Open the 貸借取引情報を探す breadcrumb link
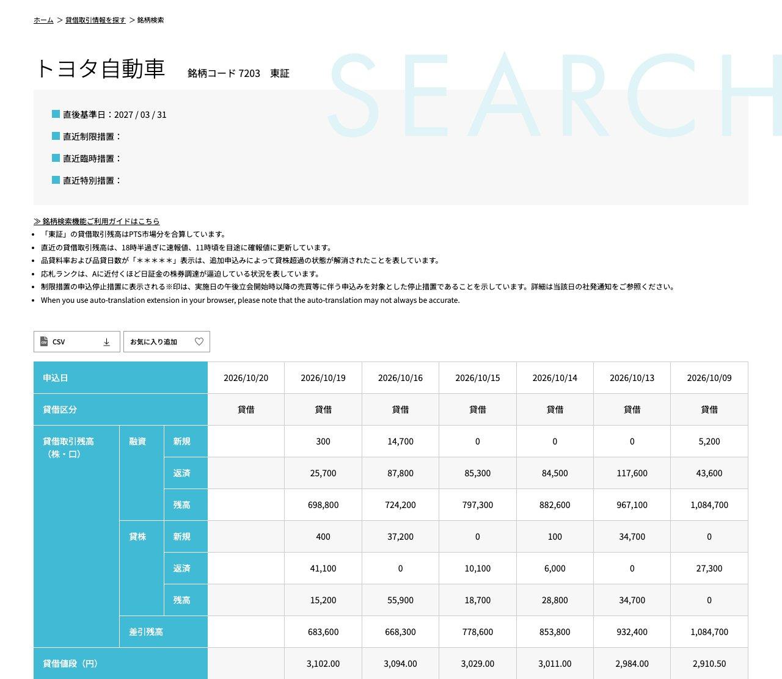This screenshot has width=782, height=679. [x=95, y=20]
